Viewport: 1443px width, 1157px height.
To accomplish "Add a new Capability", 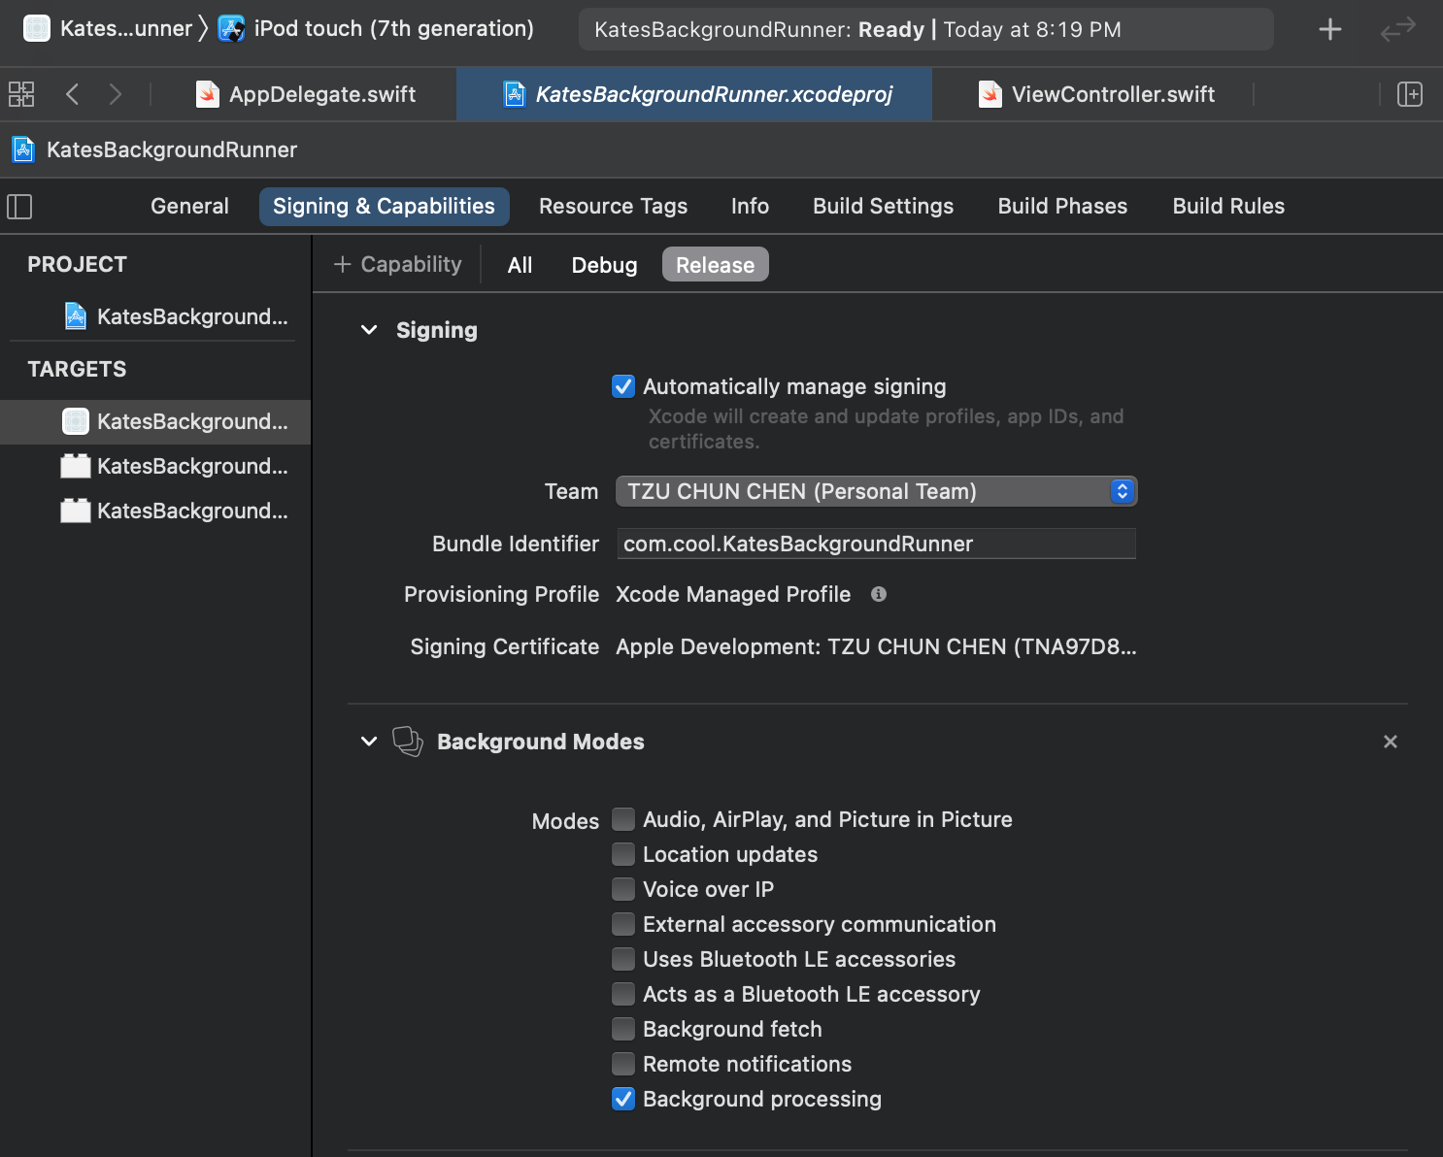I will click(x=397, y=264).
